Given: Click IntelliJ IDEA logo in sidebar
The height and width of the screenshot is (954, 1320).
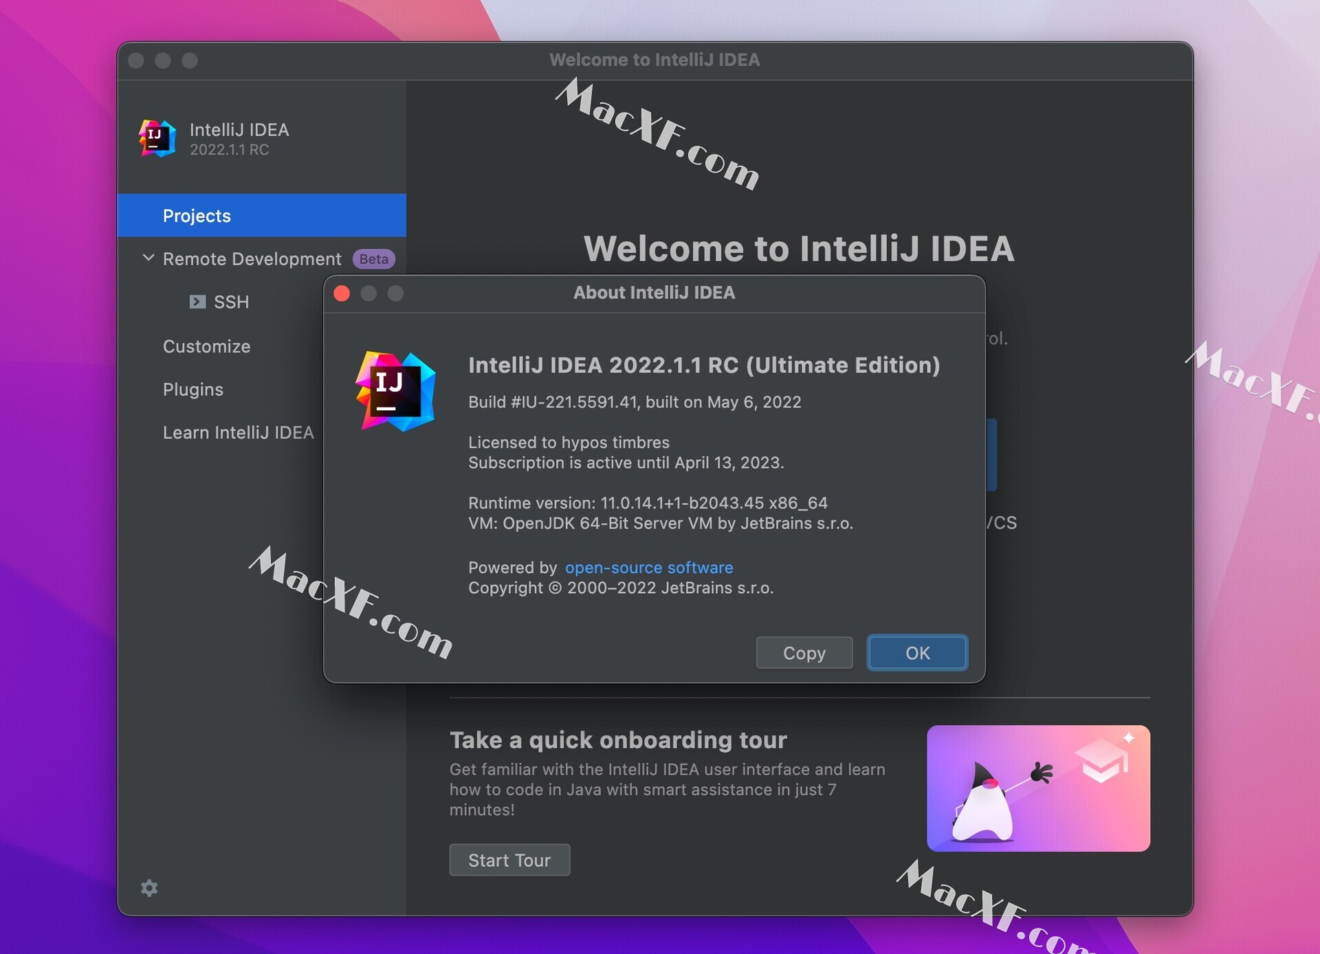Looking at the screenshot, I should [157, 138].
